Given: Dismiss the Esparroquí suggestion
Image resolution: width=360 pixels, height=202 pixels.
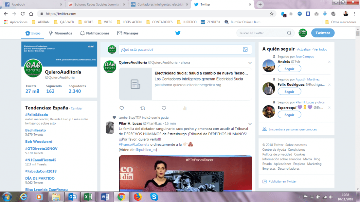Looking at the screenshot, I should [329, 108].
